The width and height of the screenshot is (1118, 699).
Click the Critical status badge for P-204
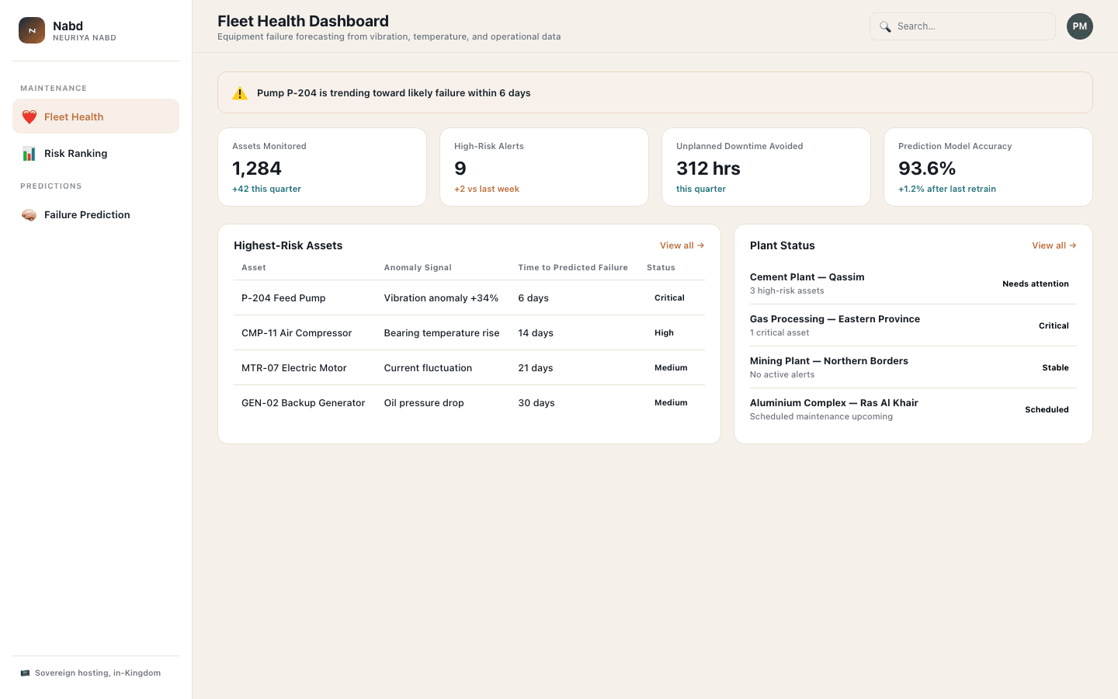click(669, 297)
